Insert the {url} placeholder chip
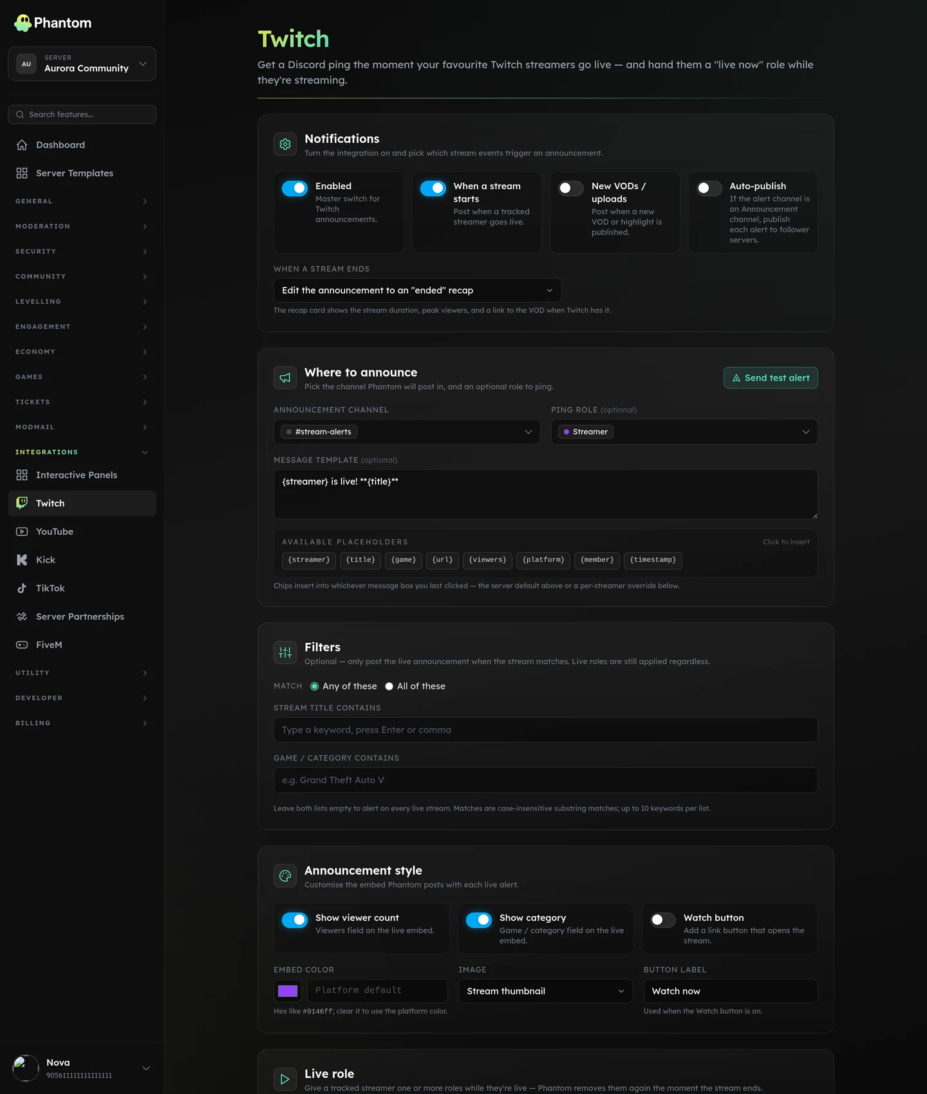Screen dimensions: 927x1094 (442, 561)
